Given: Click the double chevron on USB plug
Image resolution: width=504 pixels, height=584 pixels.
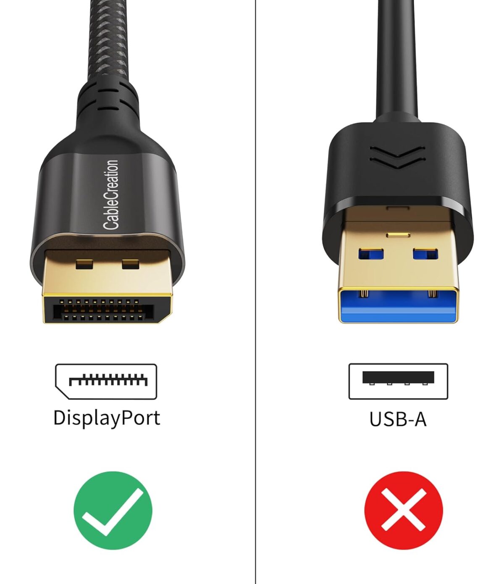Looking at the screenshot, I should (397, 157).
